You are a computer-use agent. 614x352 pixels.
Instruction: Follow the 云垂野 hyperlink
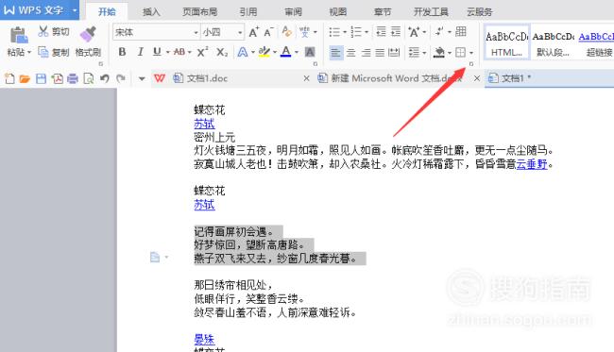[532, 164]
